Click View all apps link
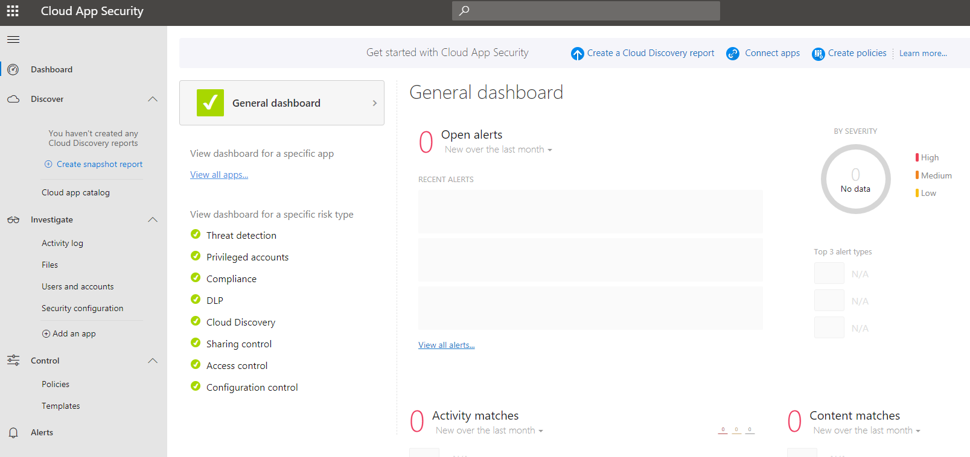 pos(219,175)
